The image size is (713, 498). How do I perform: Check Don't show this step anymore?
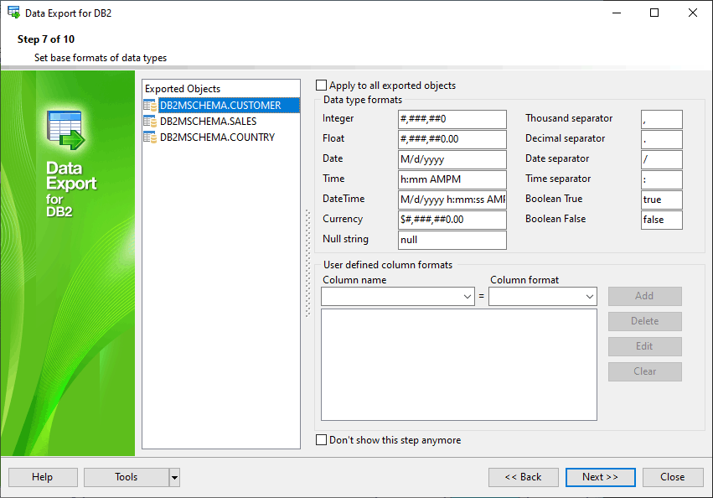tap(322, 440)
